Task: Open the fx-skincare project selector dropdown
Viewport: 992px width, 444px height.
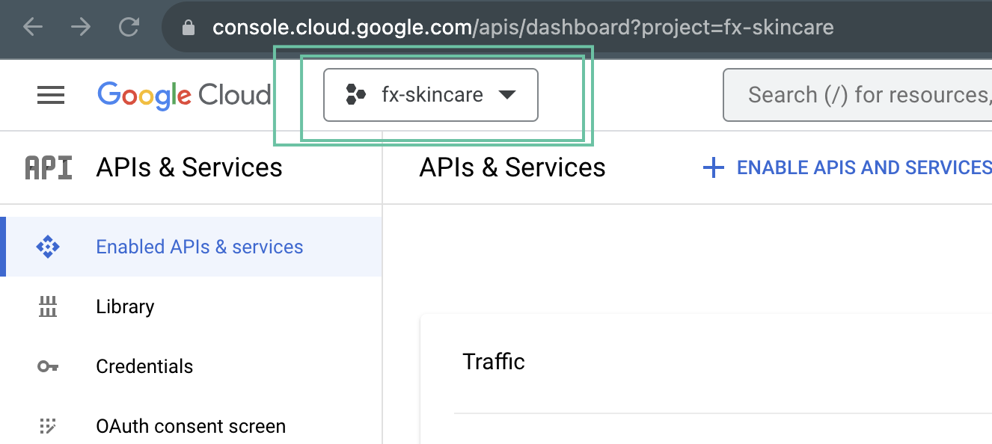Action: point(431,95)
